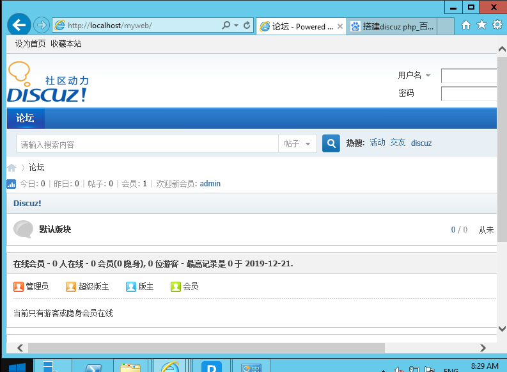Switch to the 搭建discuz php tab

392,26
